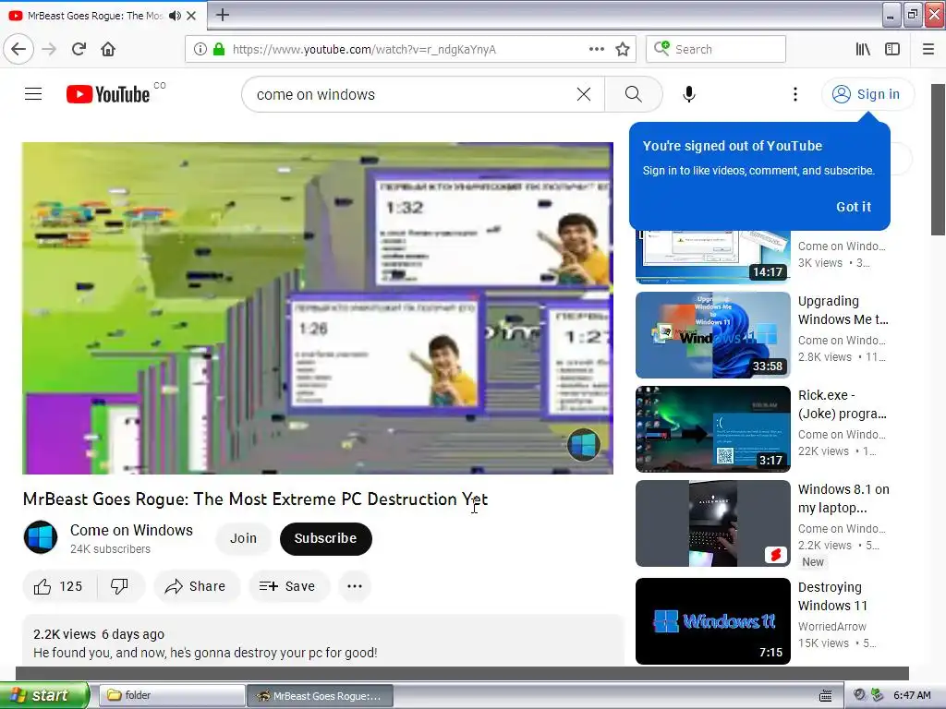The image size is (946, 709).
Task: Like the video with thumbs up
Action: click(x=58, y=586)
